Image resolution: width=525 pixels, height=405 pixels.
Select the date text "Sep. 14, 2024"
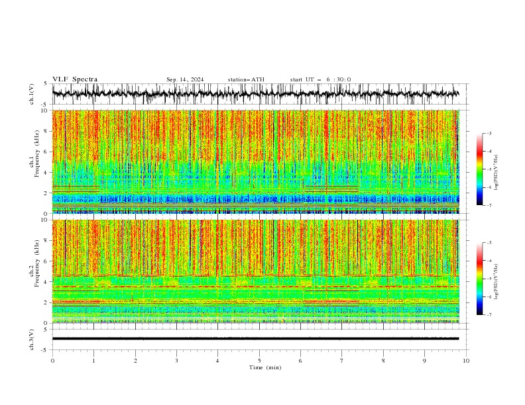coord(185,79)
